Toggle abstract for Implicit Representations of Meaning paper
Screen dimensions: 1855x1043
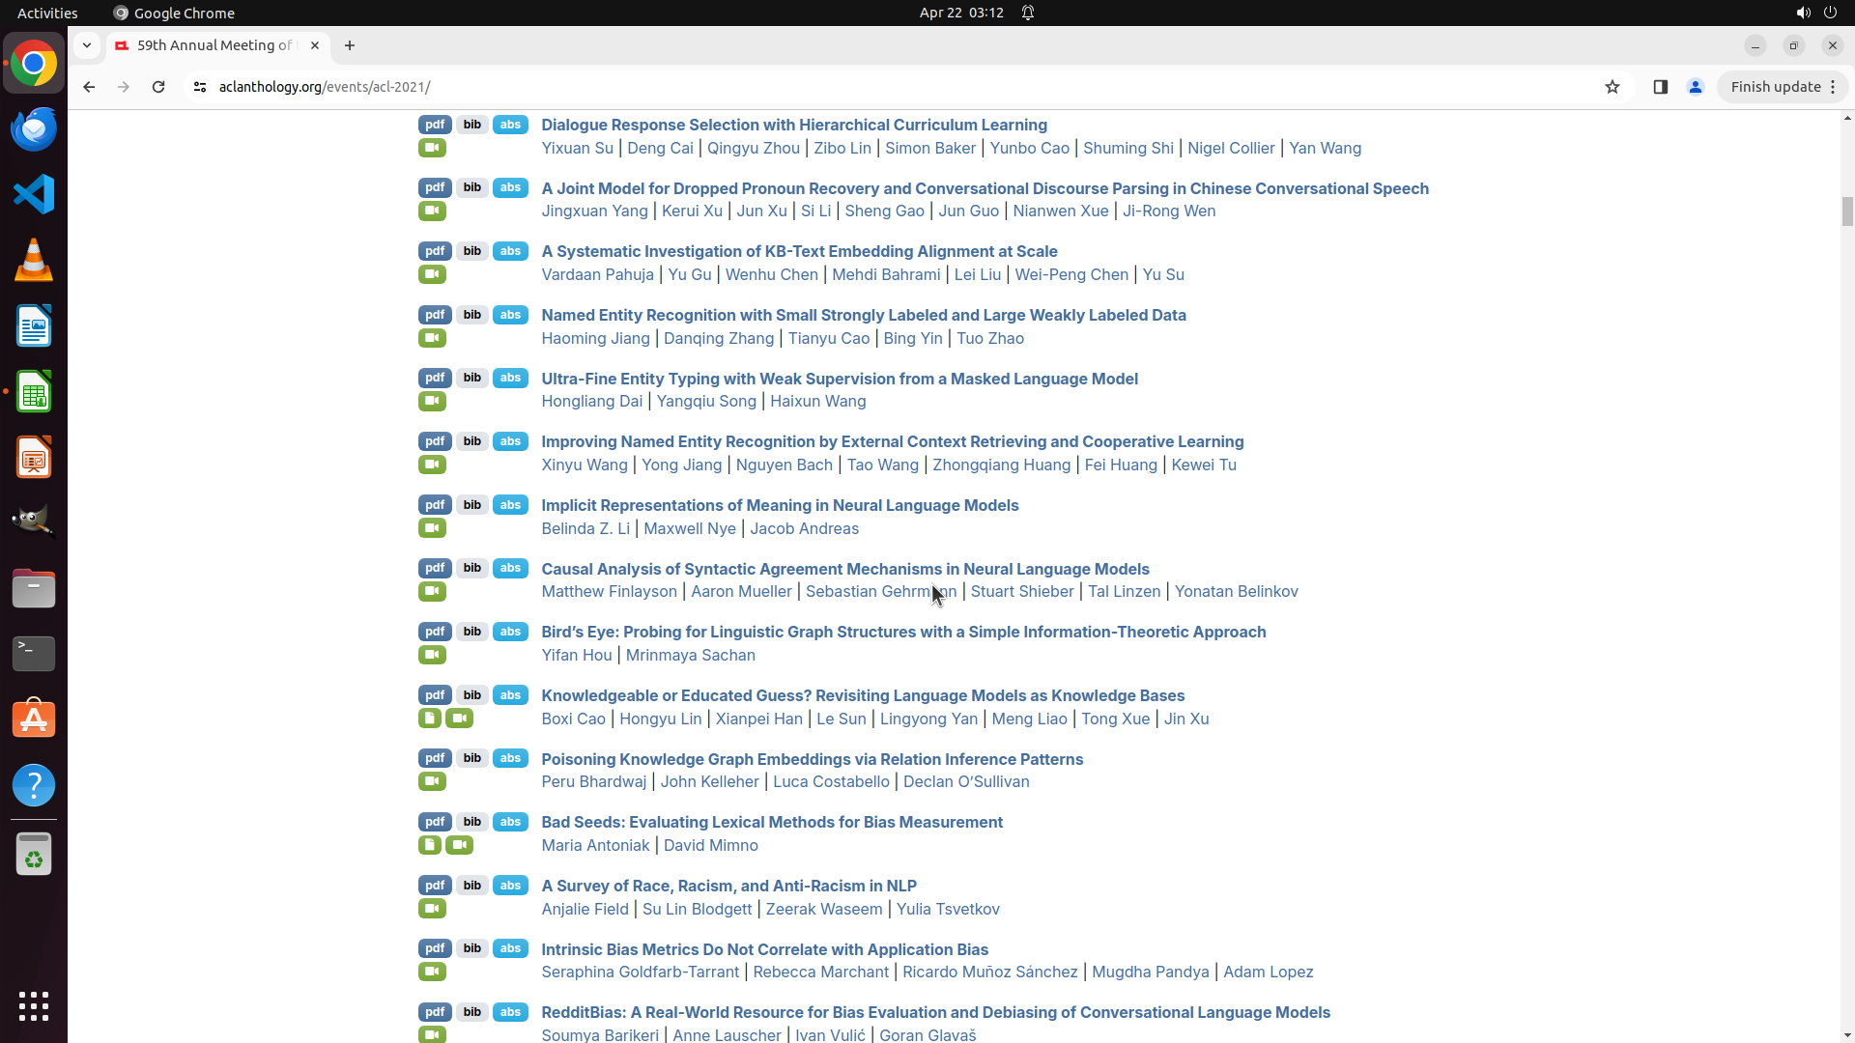click(510, 505)
